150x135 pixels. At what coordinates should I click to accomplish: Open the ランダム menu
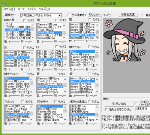pos(31,9)
